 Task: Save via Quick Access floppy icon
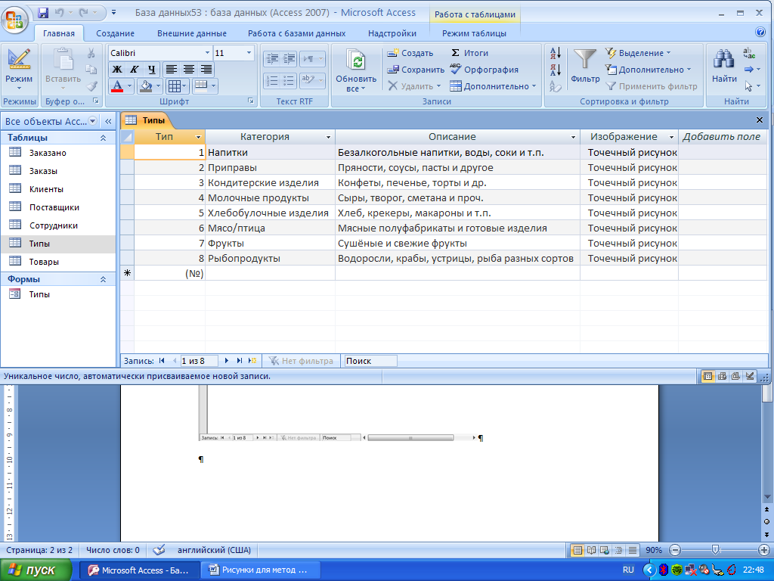[x=43, y=12]
